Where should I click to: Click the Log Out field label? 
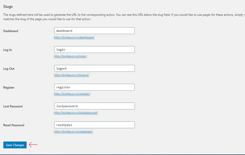pyautogui.click(x=9, y=69)
